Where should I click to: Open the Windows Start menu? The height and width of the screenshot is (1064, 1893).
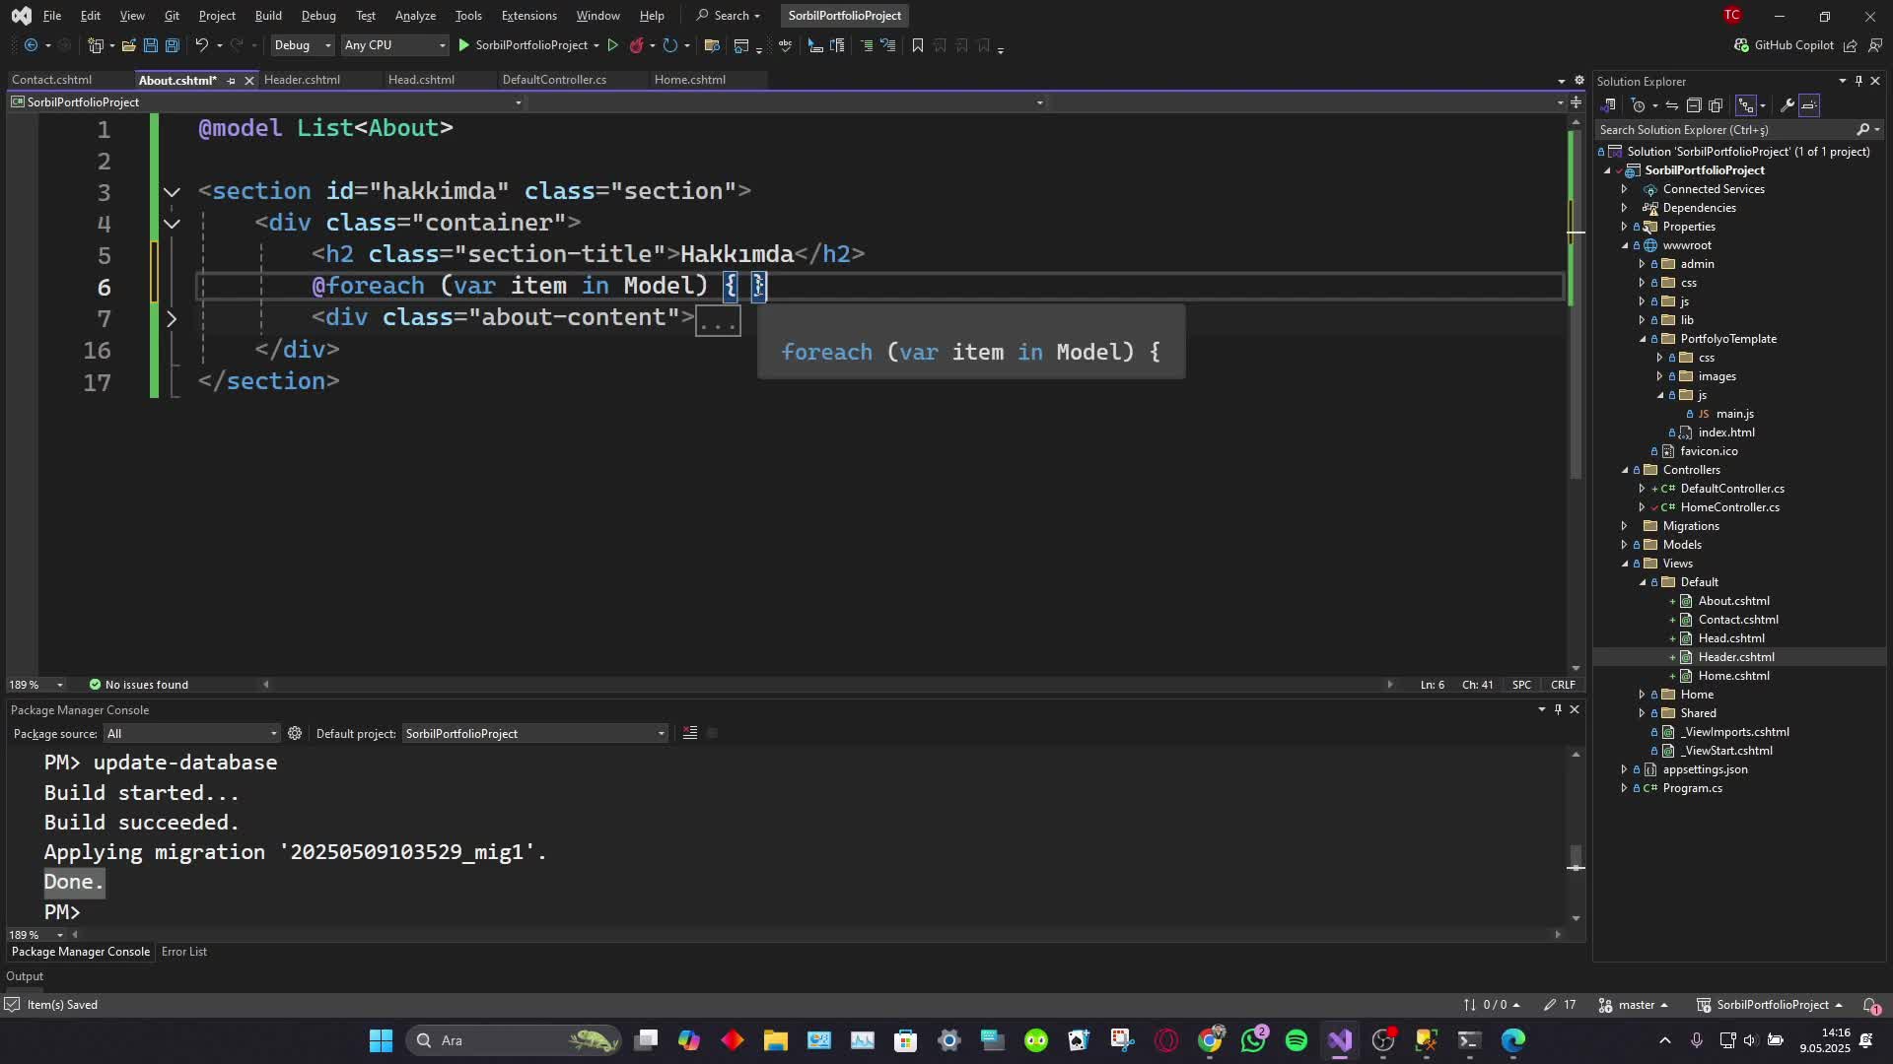coord(381,1040)
